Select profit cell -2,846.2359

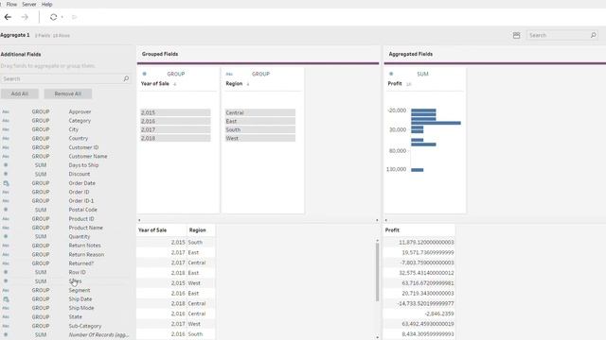[x=419, y=314]
